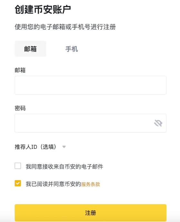The height and width of the screenshot is (222, 180).
Task: Switch to the 邮箱 registration tab
Action: (x=31, y=49)
